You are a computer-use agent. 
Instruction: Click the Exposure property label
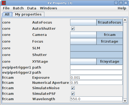pyautogui.click(x=41, y=78)
